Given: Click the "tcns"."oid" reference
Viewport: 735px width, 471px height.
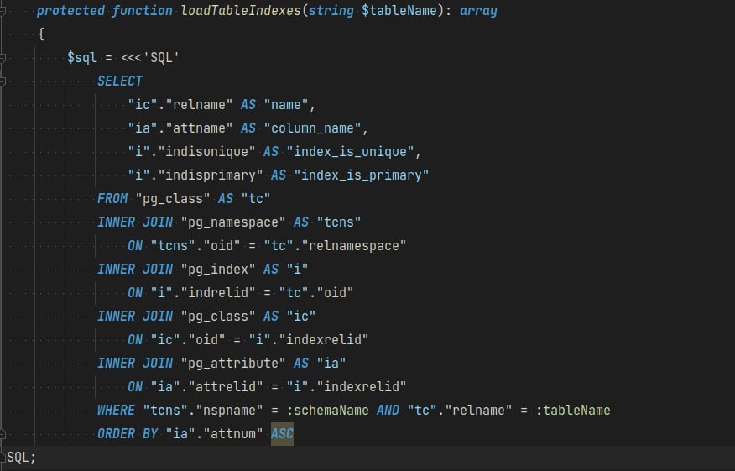Looking at the screenshot, I should [195, 245].
